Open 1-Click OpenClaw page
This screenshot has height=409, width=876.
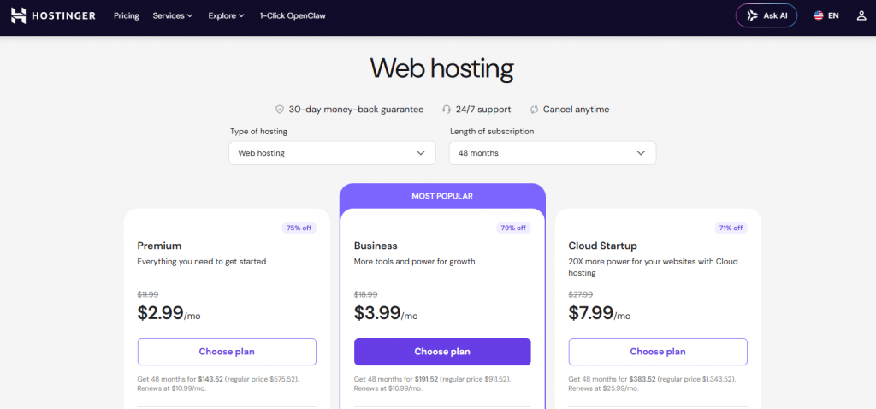click(x=293, y=15)
